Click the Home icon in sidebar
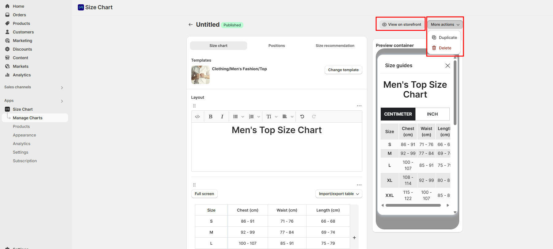Viewport: 553px width, 249px height. [7, 6]
